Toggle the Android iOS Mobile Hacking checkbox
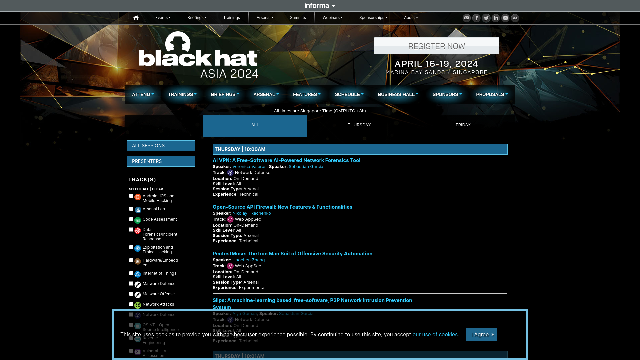The width and height of the screenshot is (640, 360). pos(131,196)
